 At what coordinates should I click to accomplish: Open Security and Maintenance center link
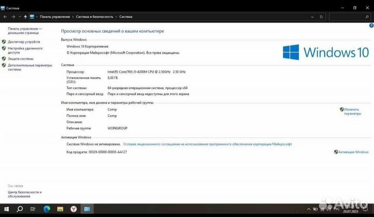pos(24,194)
